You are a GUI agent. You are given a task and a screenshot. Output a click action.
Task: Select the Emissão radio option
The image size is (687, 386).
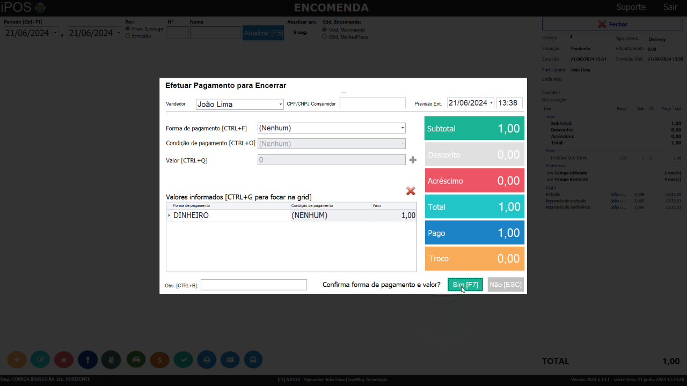click(128, 36)
